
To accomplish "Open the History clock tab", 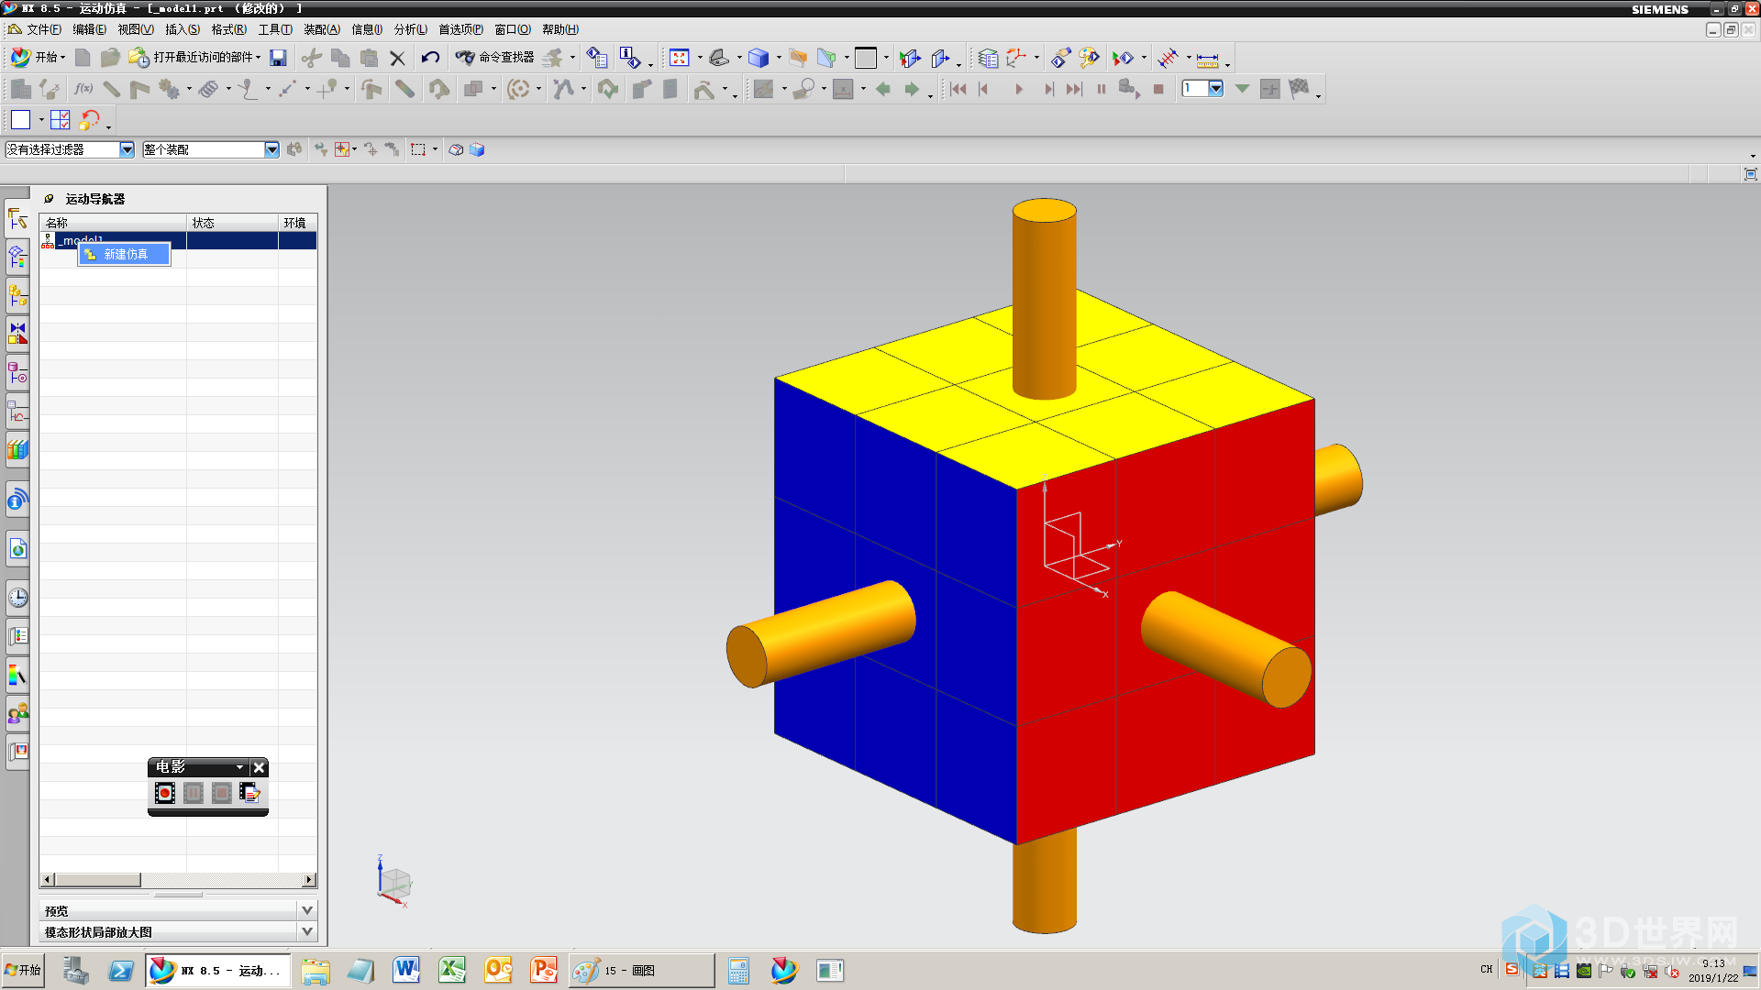I will coord(17,598).
